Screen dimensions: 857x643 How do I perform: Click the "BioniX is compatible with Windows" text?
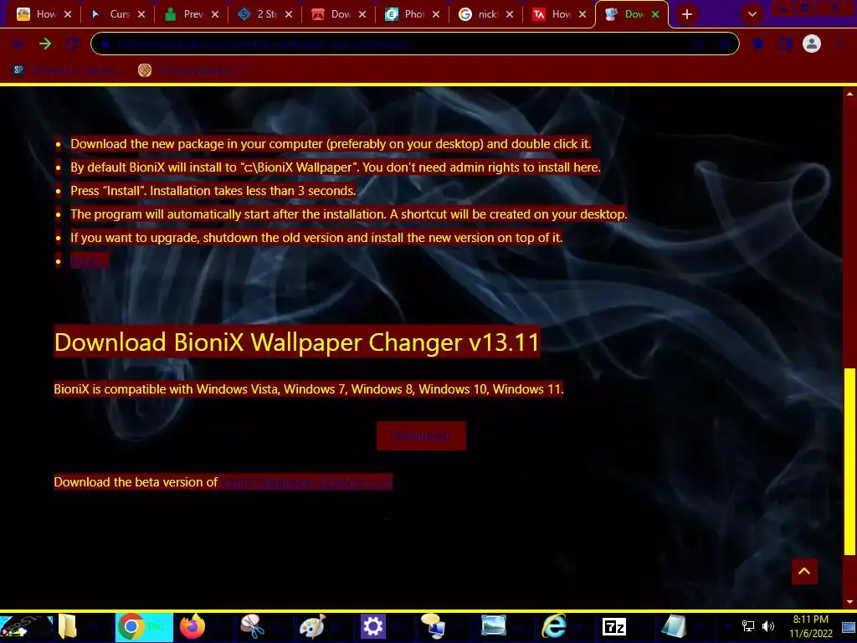(309, 389)
